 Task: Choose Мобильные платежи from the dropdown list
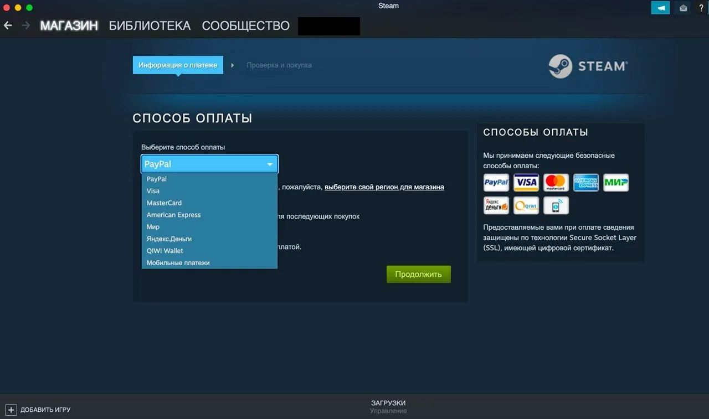click(209, 263)
